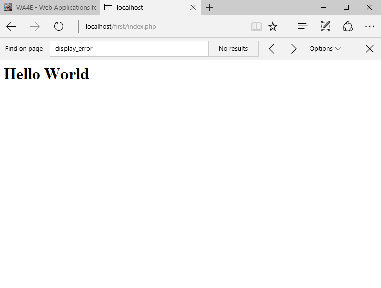The image size is (381, 288).
Task: Click the No results find status
Action: 233,49
